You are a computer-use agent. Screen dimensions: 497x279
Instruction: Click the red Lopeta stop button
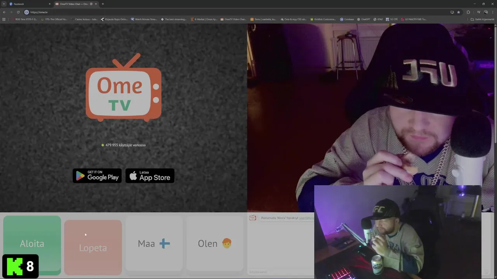(x=93, y=248)
